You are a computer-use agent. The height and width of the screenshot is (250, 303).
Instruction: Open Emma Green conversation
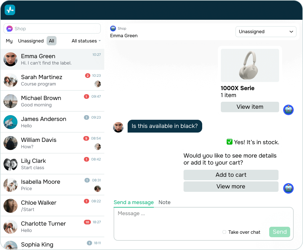pyautogui.click(x=52, y=59)
